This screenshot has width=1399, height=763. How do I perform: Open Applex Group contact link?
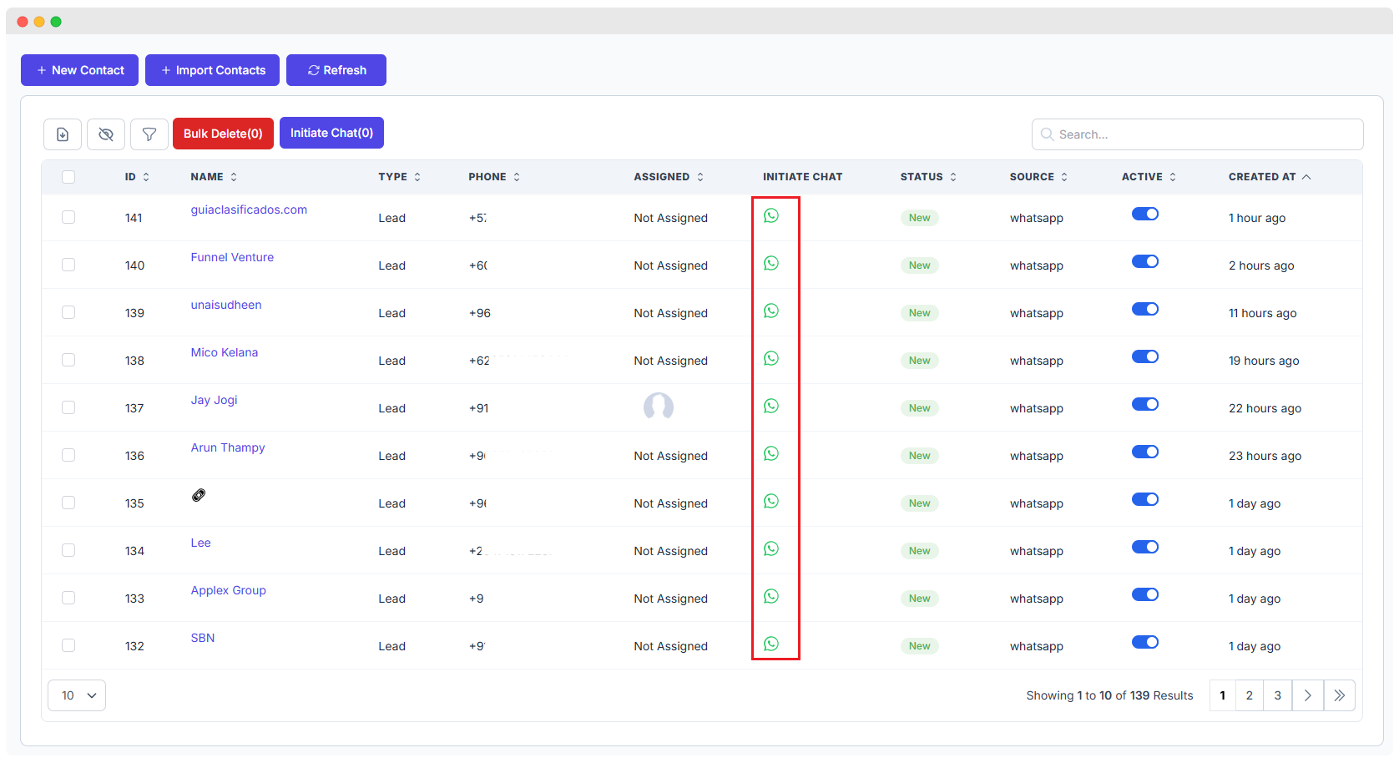pos(228,590)
